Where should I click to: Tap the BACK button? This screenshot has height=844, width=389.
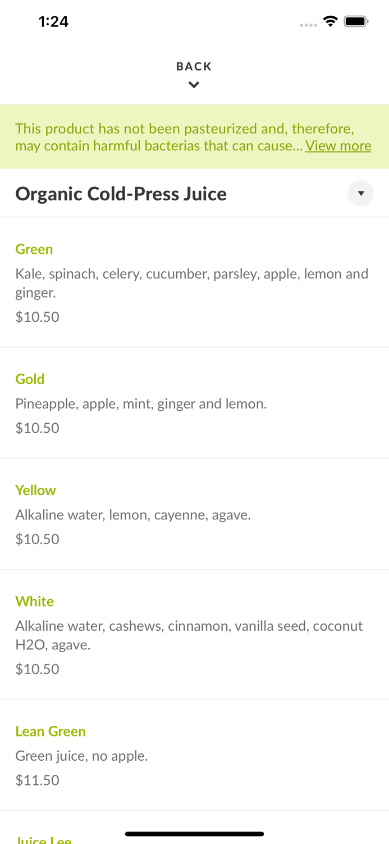(194, 66)
